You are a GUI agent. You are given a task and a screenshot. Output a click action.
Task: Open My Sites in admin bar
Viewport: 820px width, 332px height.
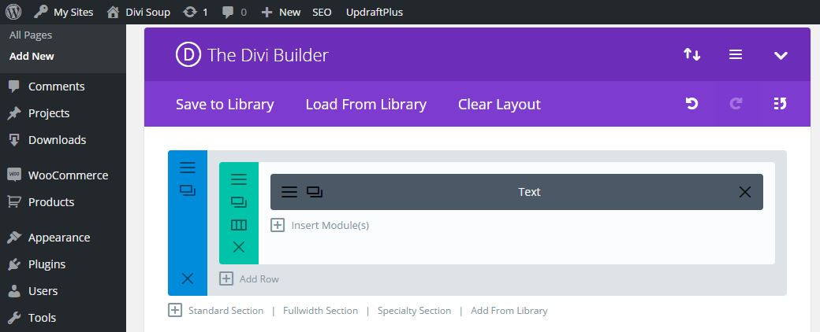click(x=63, y=12)
